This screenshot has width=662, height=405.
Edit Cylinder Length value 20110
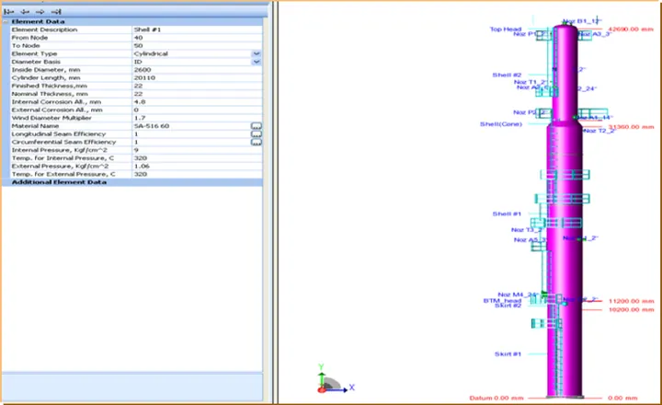(x=197, y=78)
